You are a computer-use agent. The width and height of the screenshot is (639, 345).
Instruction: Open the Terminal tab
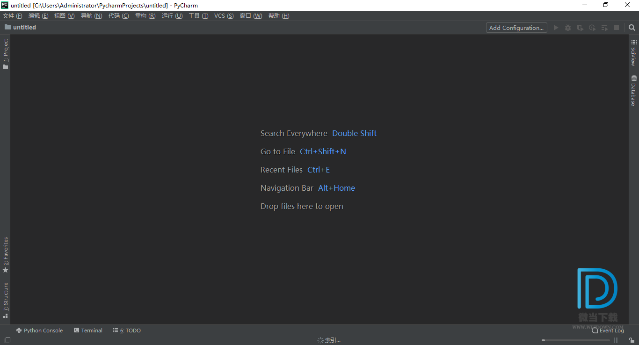(x=88, y=330)
